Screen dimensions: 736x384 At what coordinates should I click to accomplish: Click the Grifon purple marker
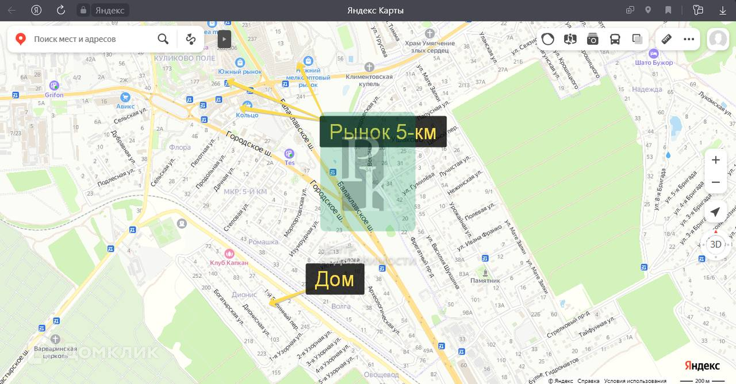[x=54, y=86]
